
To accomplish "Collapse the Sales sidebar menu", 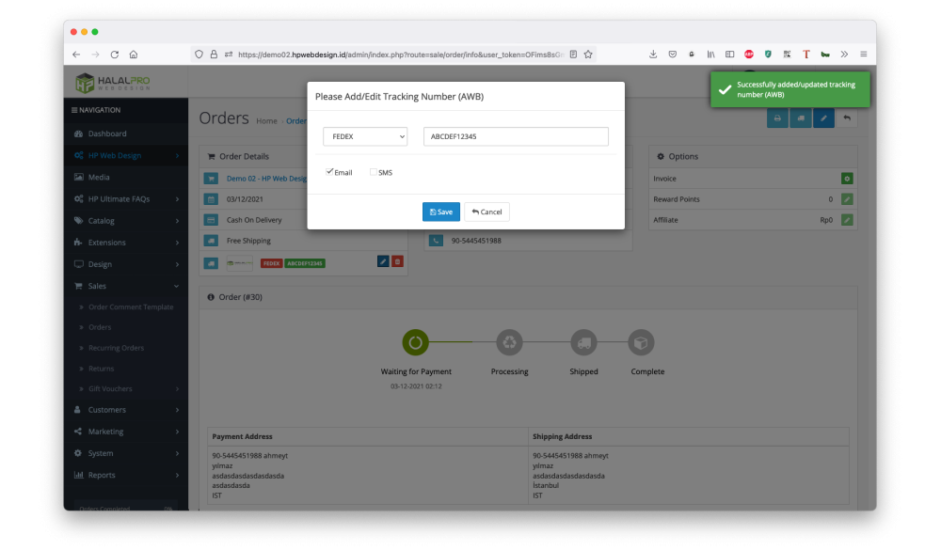I will pyautogui.click(x=125, y=286).
